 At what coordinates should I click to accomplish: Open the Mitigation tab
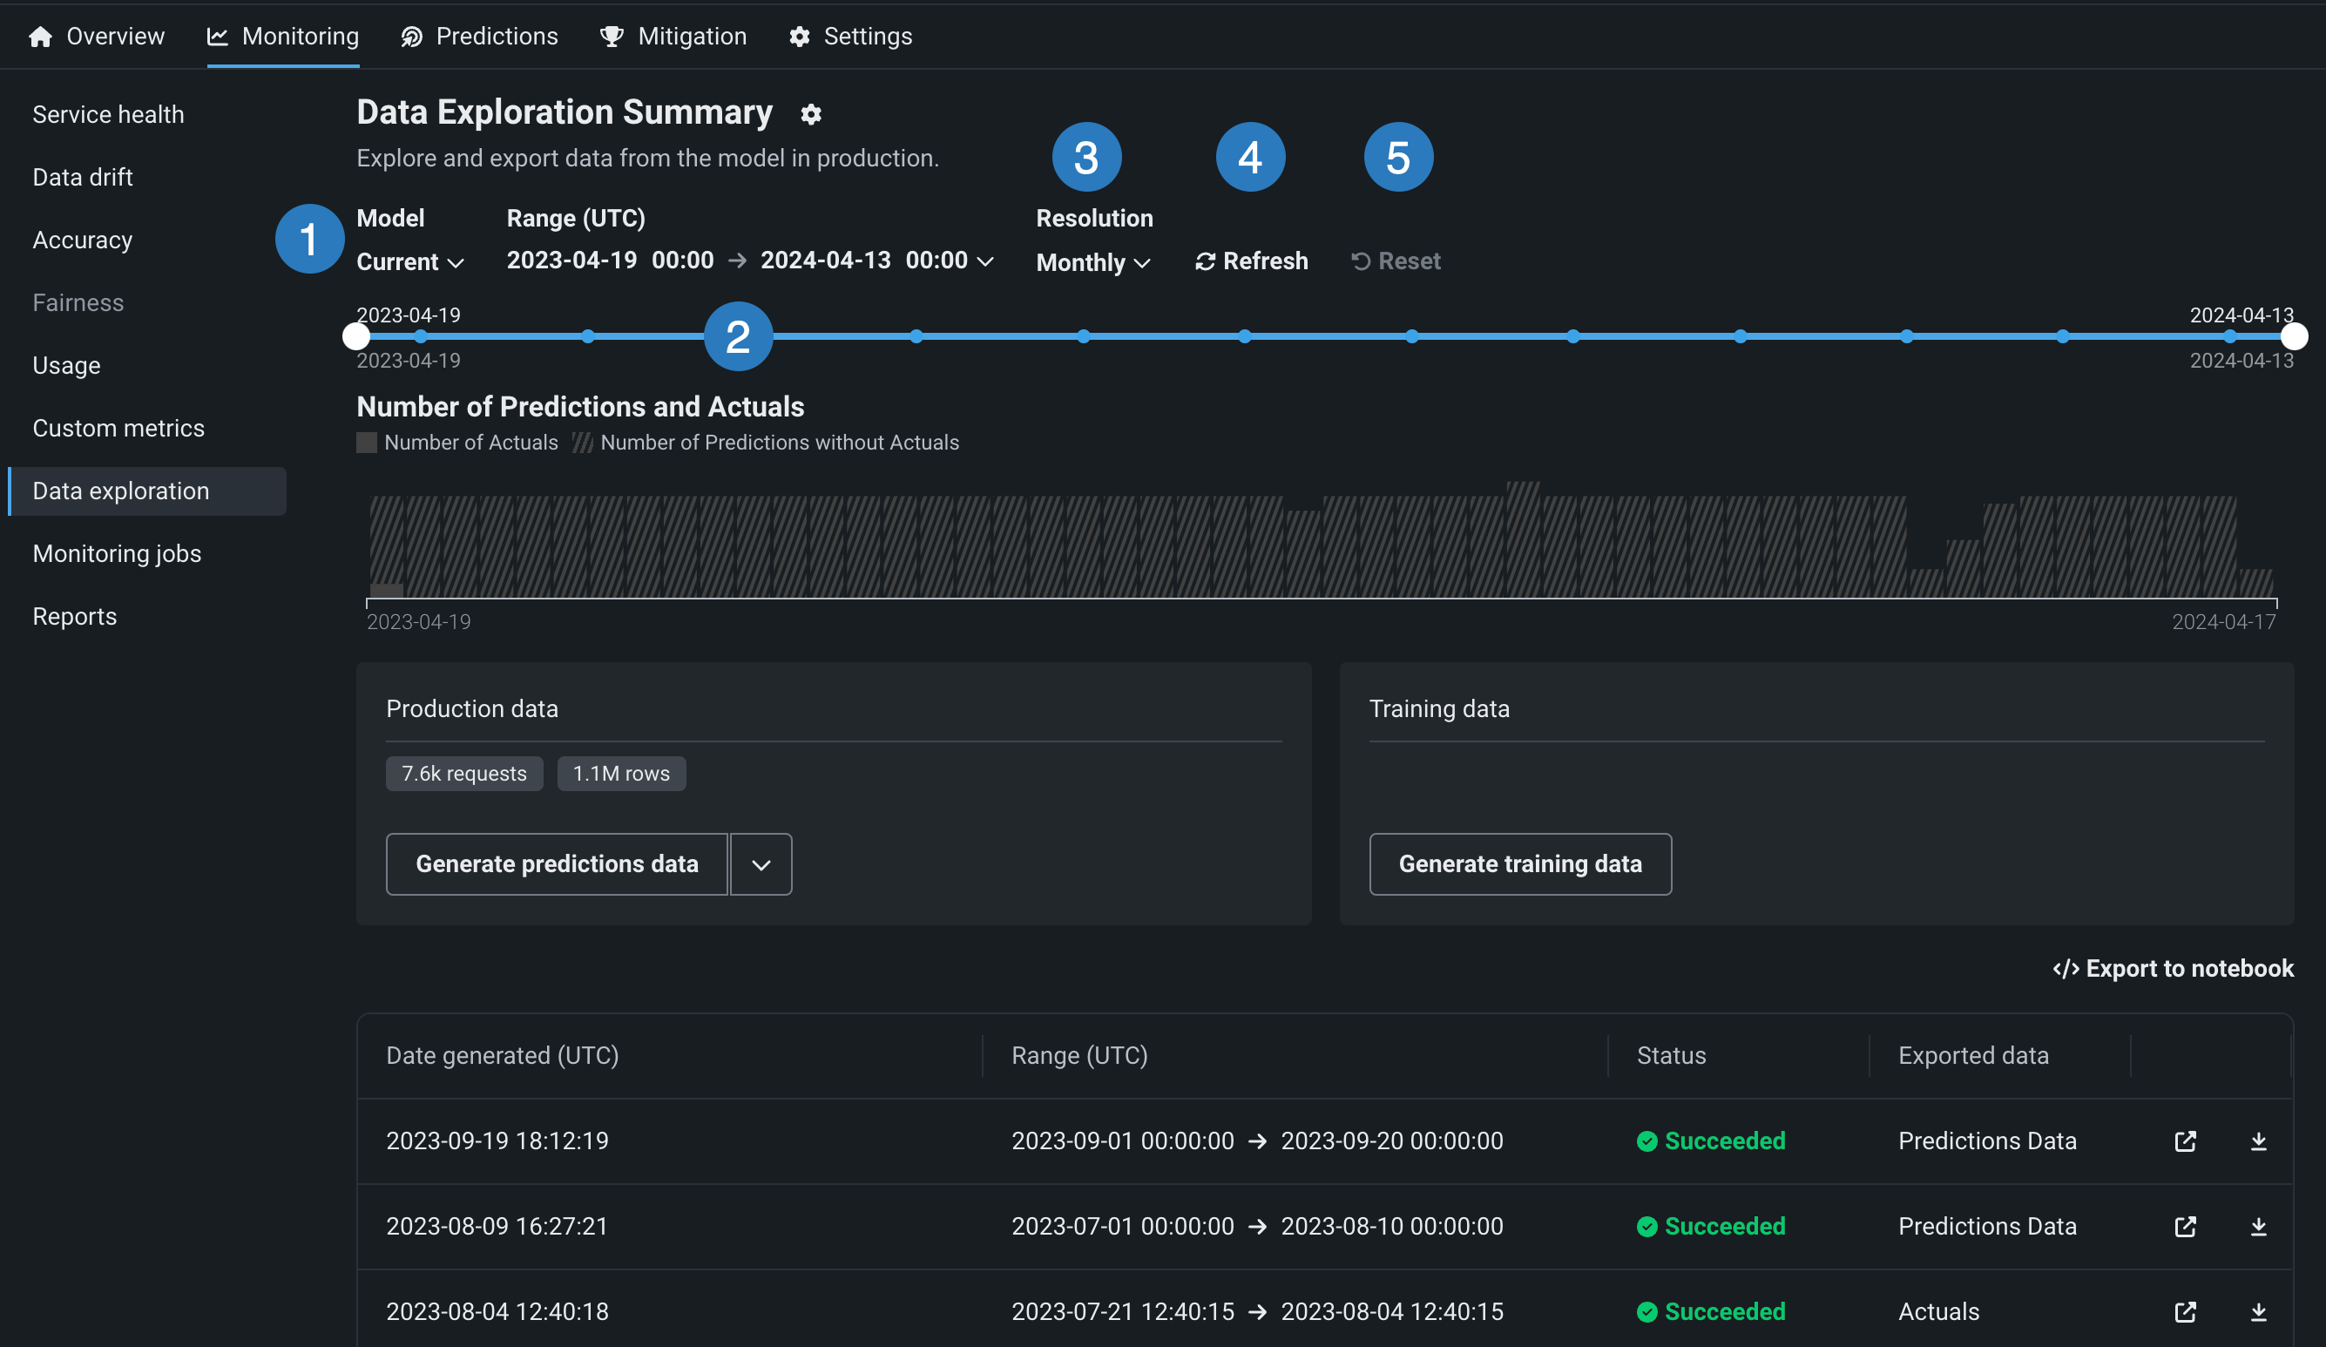tap(673, 36)
